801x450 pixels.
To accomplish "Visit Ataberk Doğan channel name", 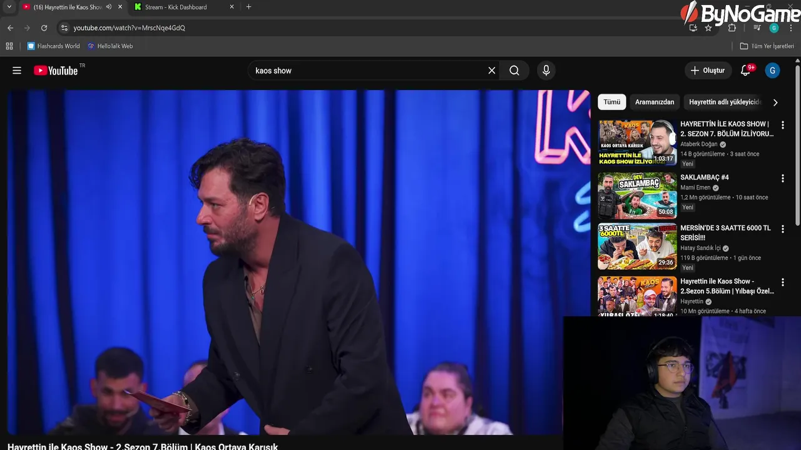I will [699, 144].
